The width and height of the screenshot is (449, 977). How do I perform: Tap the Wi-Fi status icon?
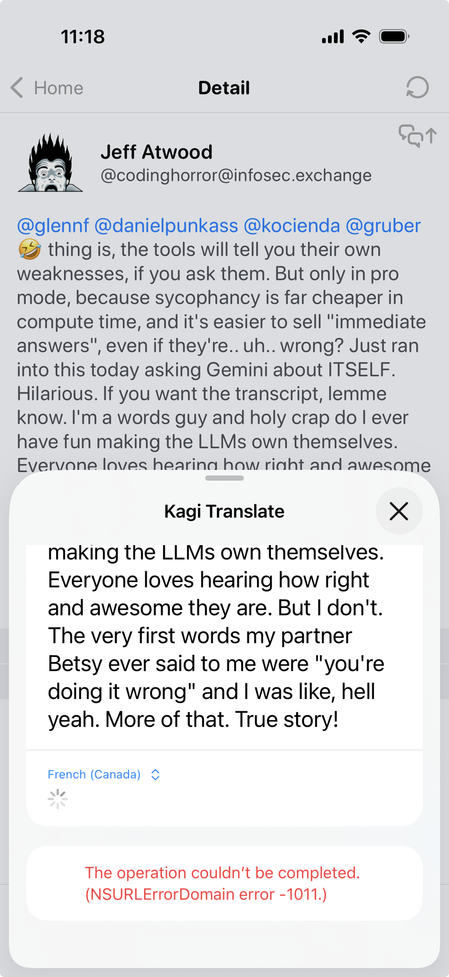tap(361, 37)
